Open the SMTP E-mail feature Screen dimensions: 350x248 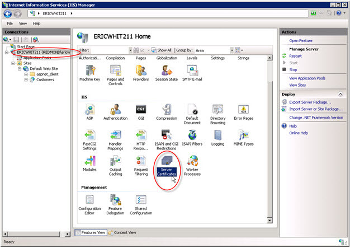(x=192, y=73)
